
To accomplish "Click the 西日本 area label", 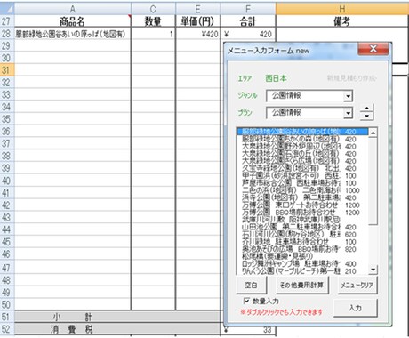I will [x=276, y=78].
